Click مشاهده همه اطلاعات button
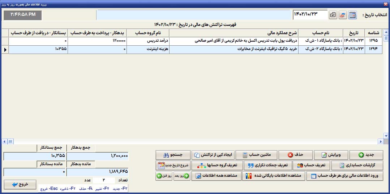Screen dimensions: 390x194 [x=216, y=176]
